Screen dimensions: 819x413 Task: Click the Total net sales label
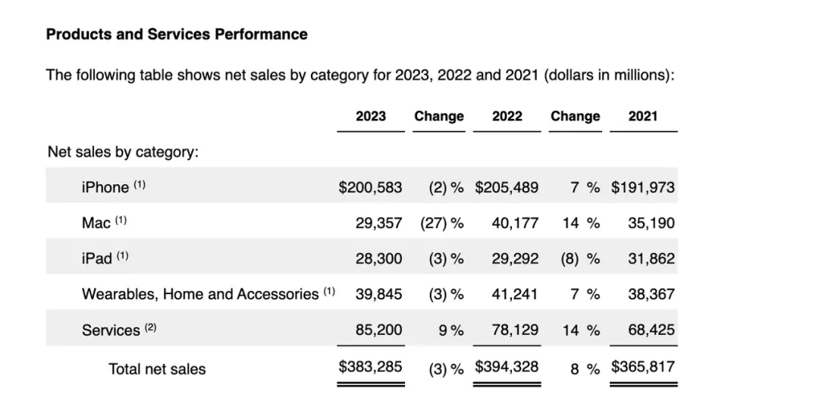(x=157, y=369)
